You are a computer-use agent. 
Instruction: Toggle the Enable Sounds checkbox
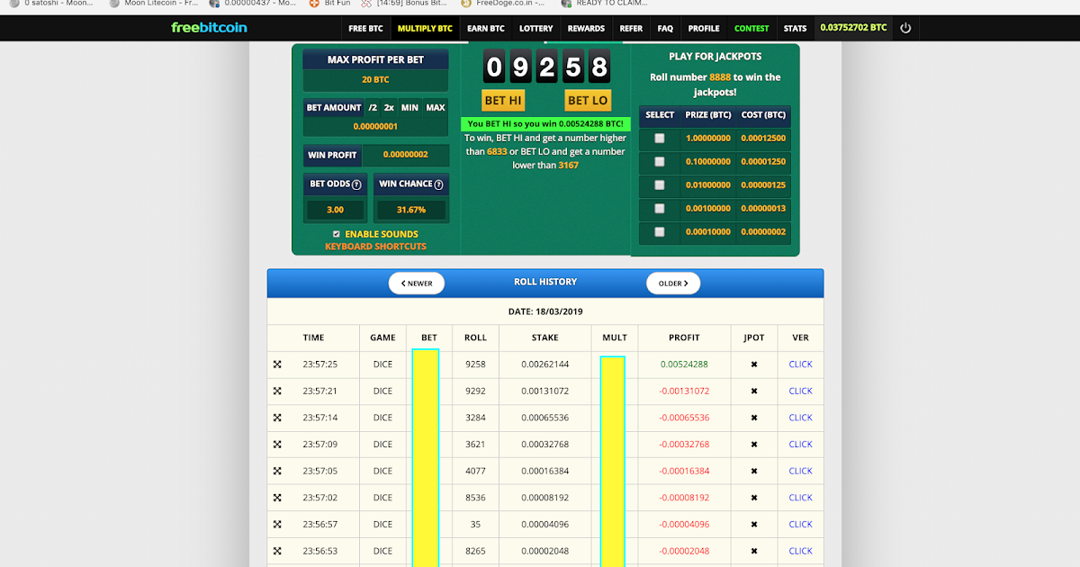pyautogui.click(x=337, y=234)
